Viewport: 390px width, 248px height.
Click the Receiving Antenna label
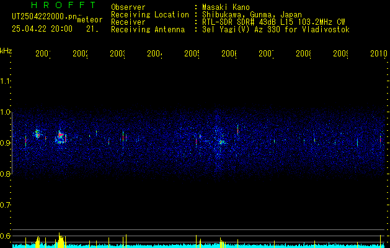point(148,30)
